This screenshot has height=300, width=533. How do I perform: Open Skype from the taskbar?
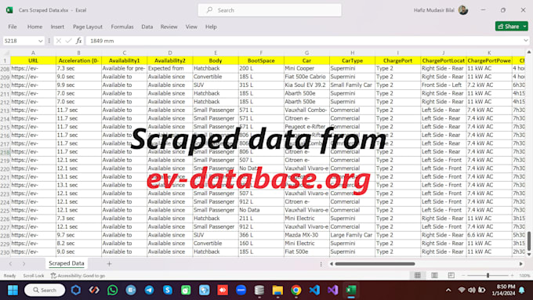(168, 290)
